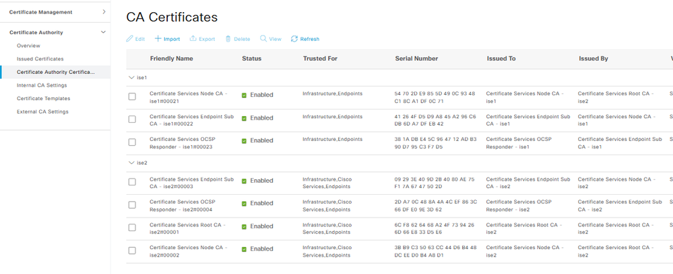
Task: Open the Overview page
Action: pos(28,46)
